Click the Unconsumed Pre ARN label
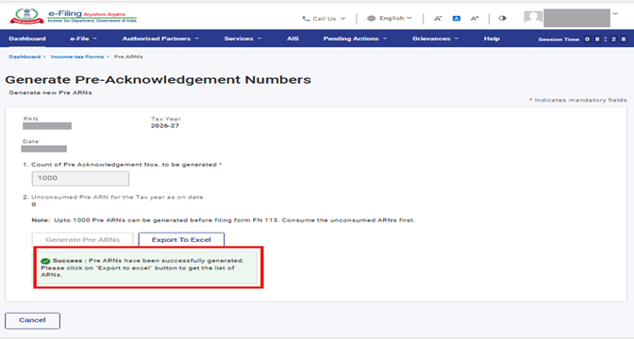 (x=117, y=198)
